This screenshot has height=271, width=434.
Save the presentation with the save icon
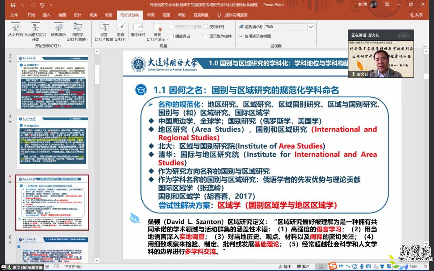pyautogui.click(x=13, y=5)
